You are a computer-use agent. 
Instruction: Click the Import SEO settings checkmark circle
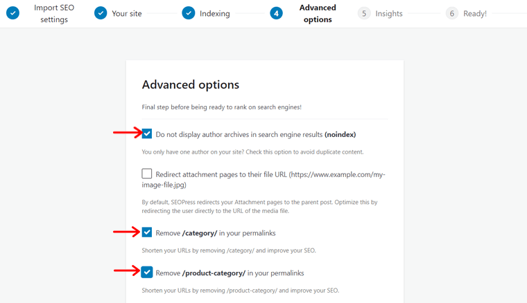click(12, 13)
